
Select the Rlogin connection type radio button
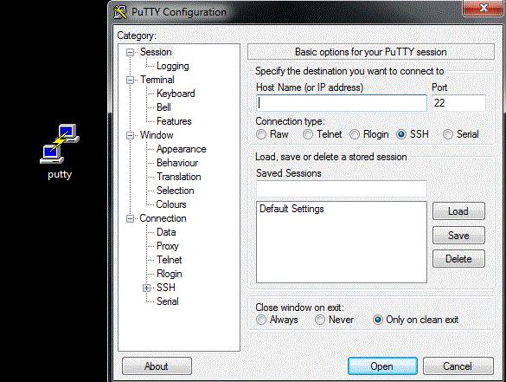pos(355,134)
